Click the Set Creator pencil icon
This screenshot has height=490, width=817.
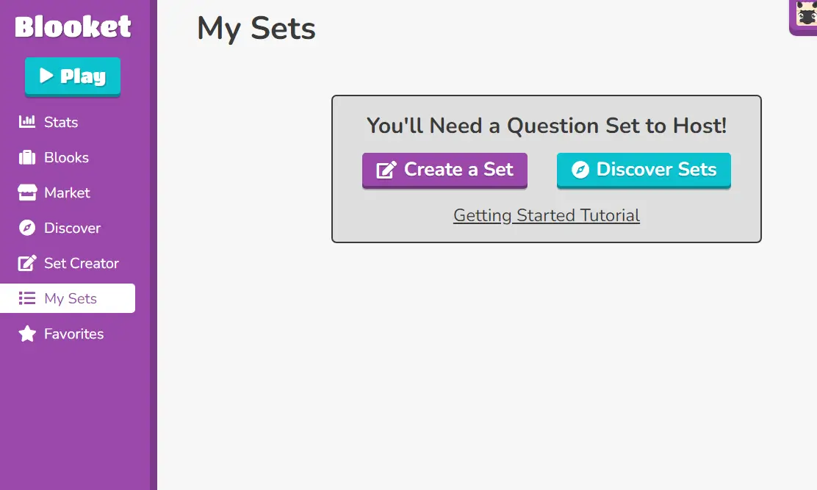pos(27,263)
